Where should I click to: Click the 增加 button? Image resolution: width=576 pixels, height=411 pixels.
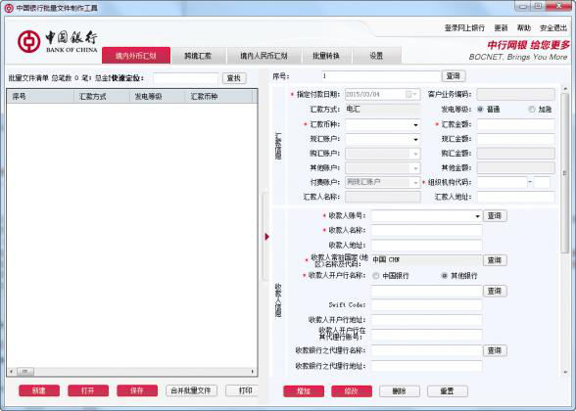[304, 391]
